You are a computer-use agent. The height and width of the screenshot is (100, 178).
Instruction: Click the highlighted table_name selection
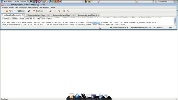[96, 22]
